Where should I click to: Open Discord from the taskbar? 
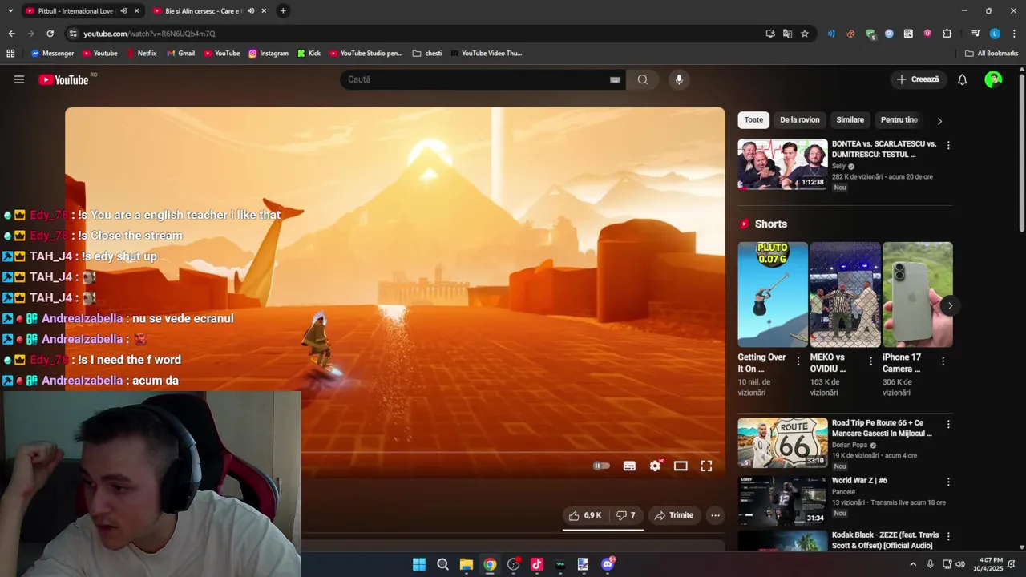pos(608,564)
